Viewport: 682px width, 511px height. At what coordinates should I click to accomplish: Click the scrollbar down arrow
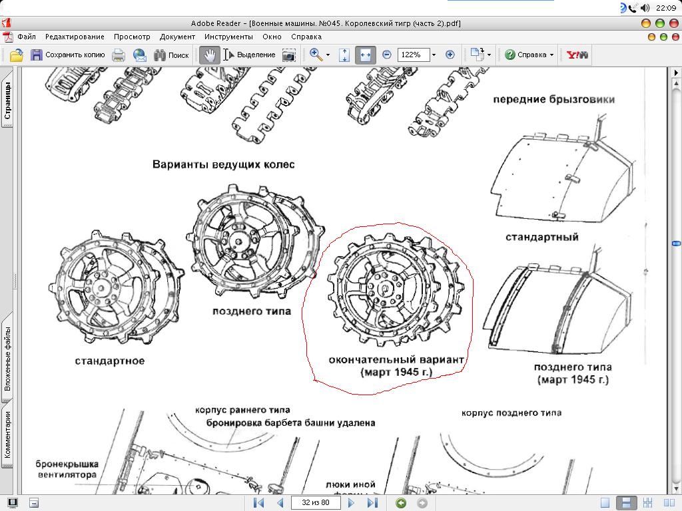(x=677, y=489)
